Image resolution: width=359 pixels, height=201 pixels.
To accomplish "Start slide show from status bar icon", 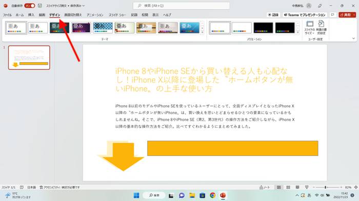I will tap(307, 187).
